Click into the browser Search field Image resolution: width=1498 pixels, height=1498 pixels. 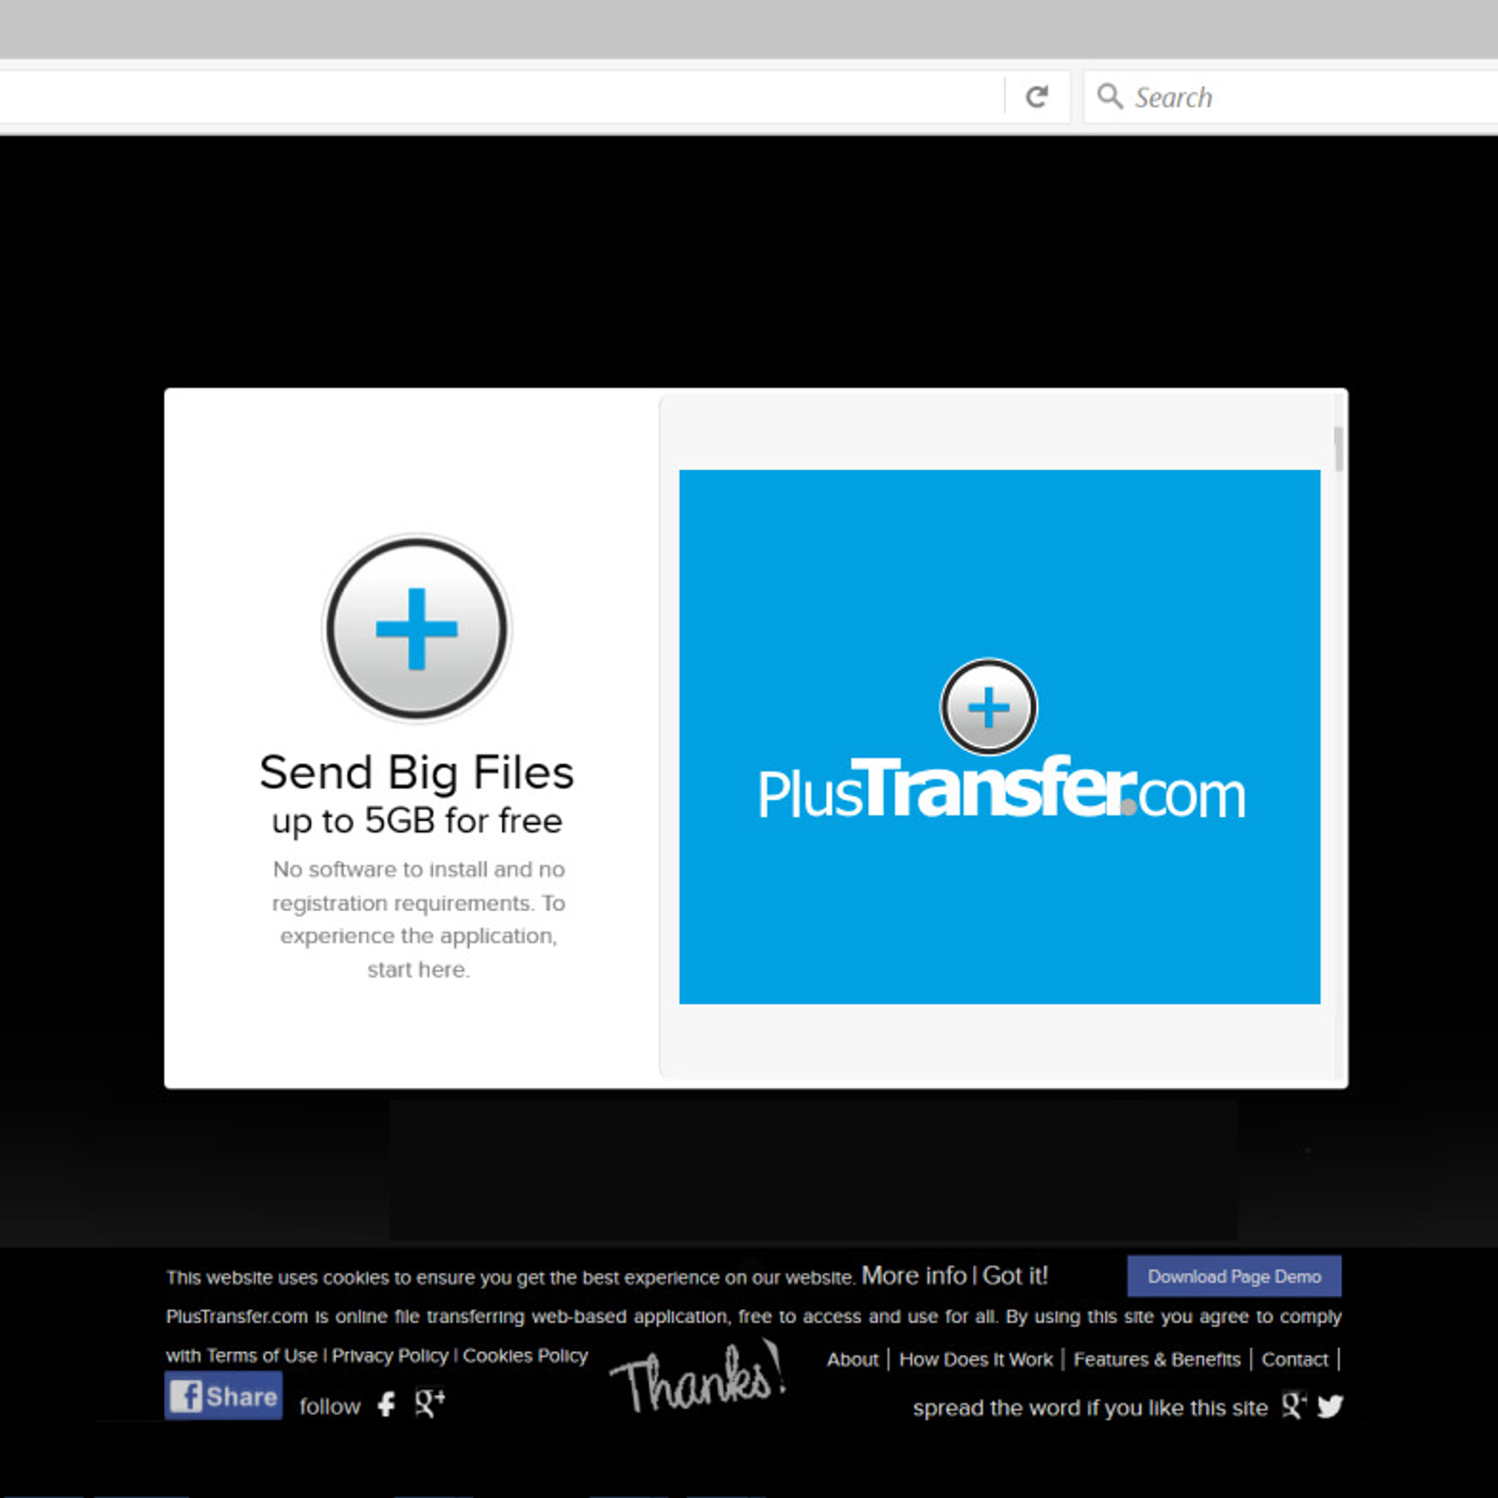[x=1292, y=96]
